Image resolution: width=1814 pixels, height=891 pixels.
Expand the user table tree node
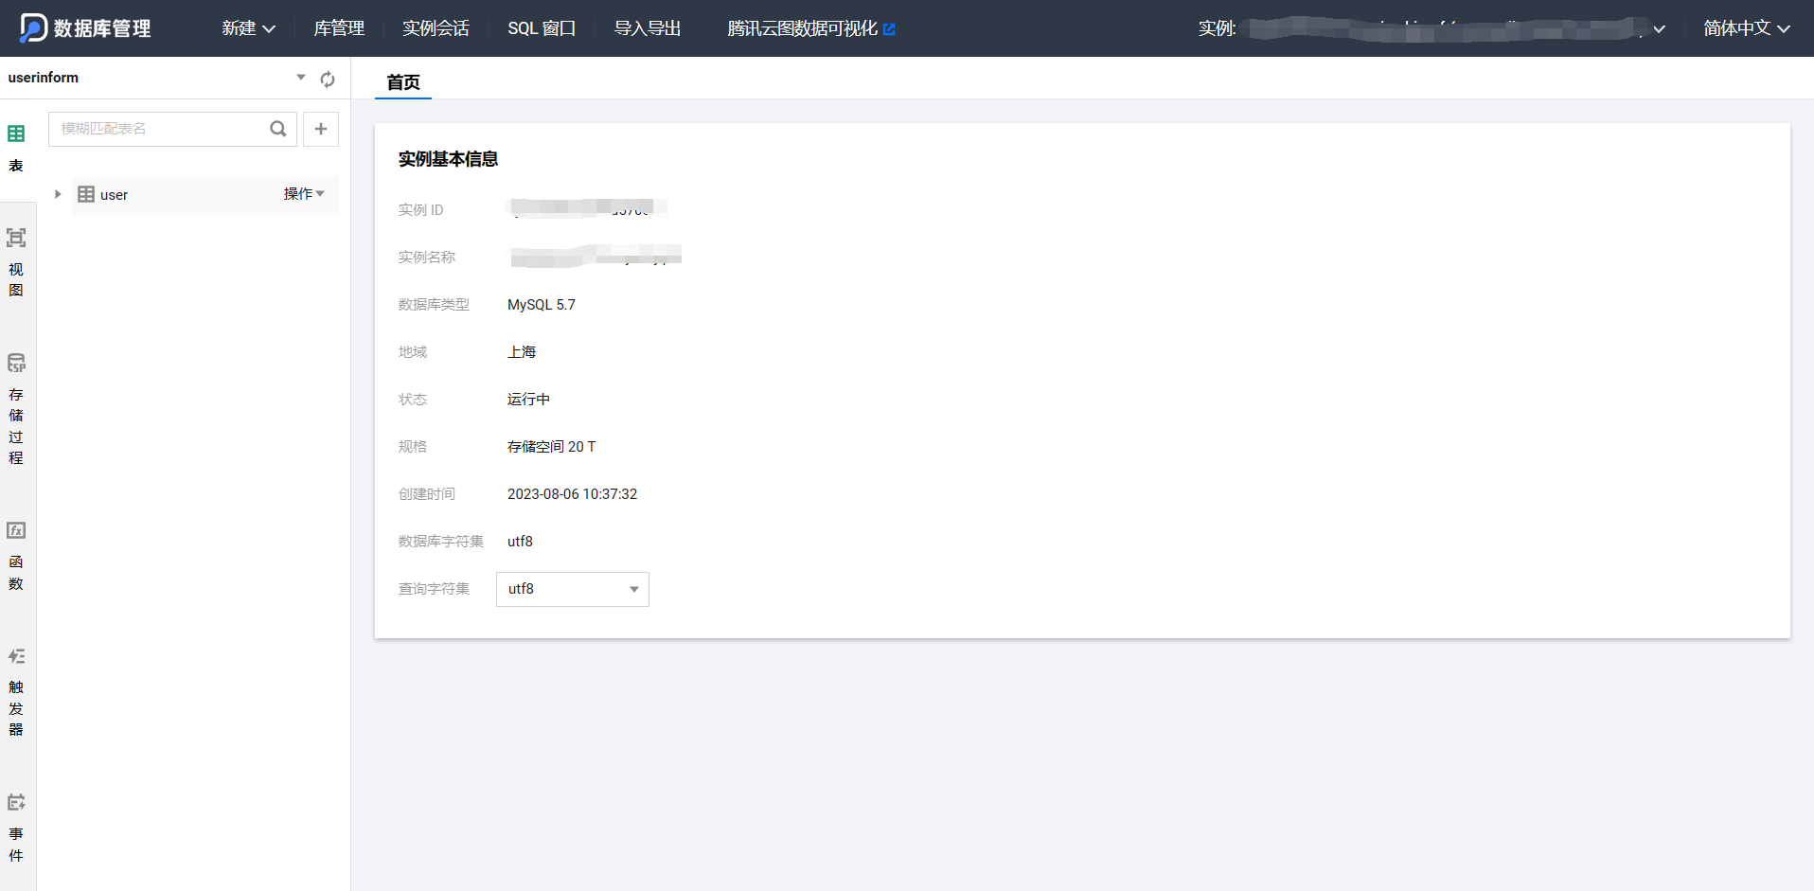pos(58,194)
